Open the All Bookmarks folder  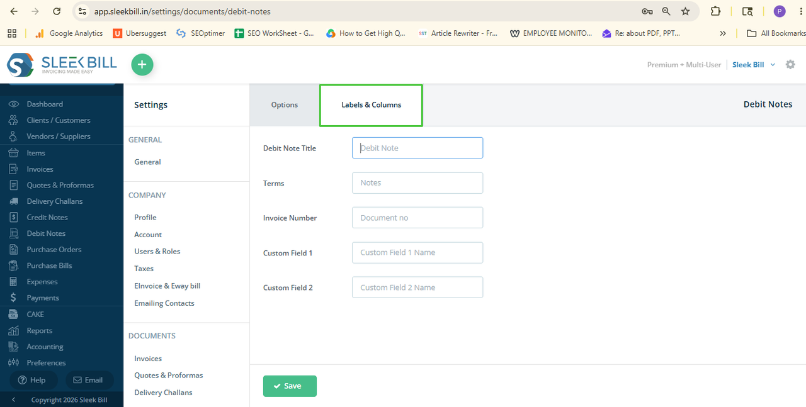pyautogui.click(x=776, y=33)
